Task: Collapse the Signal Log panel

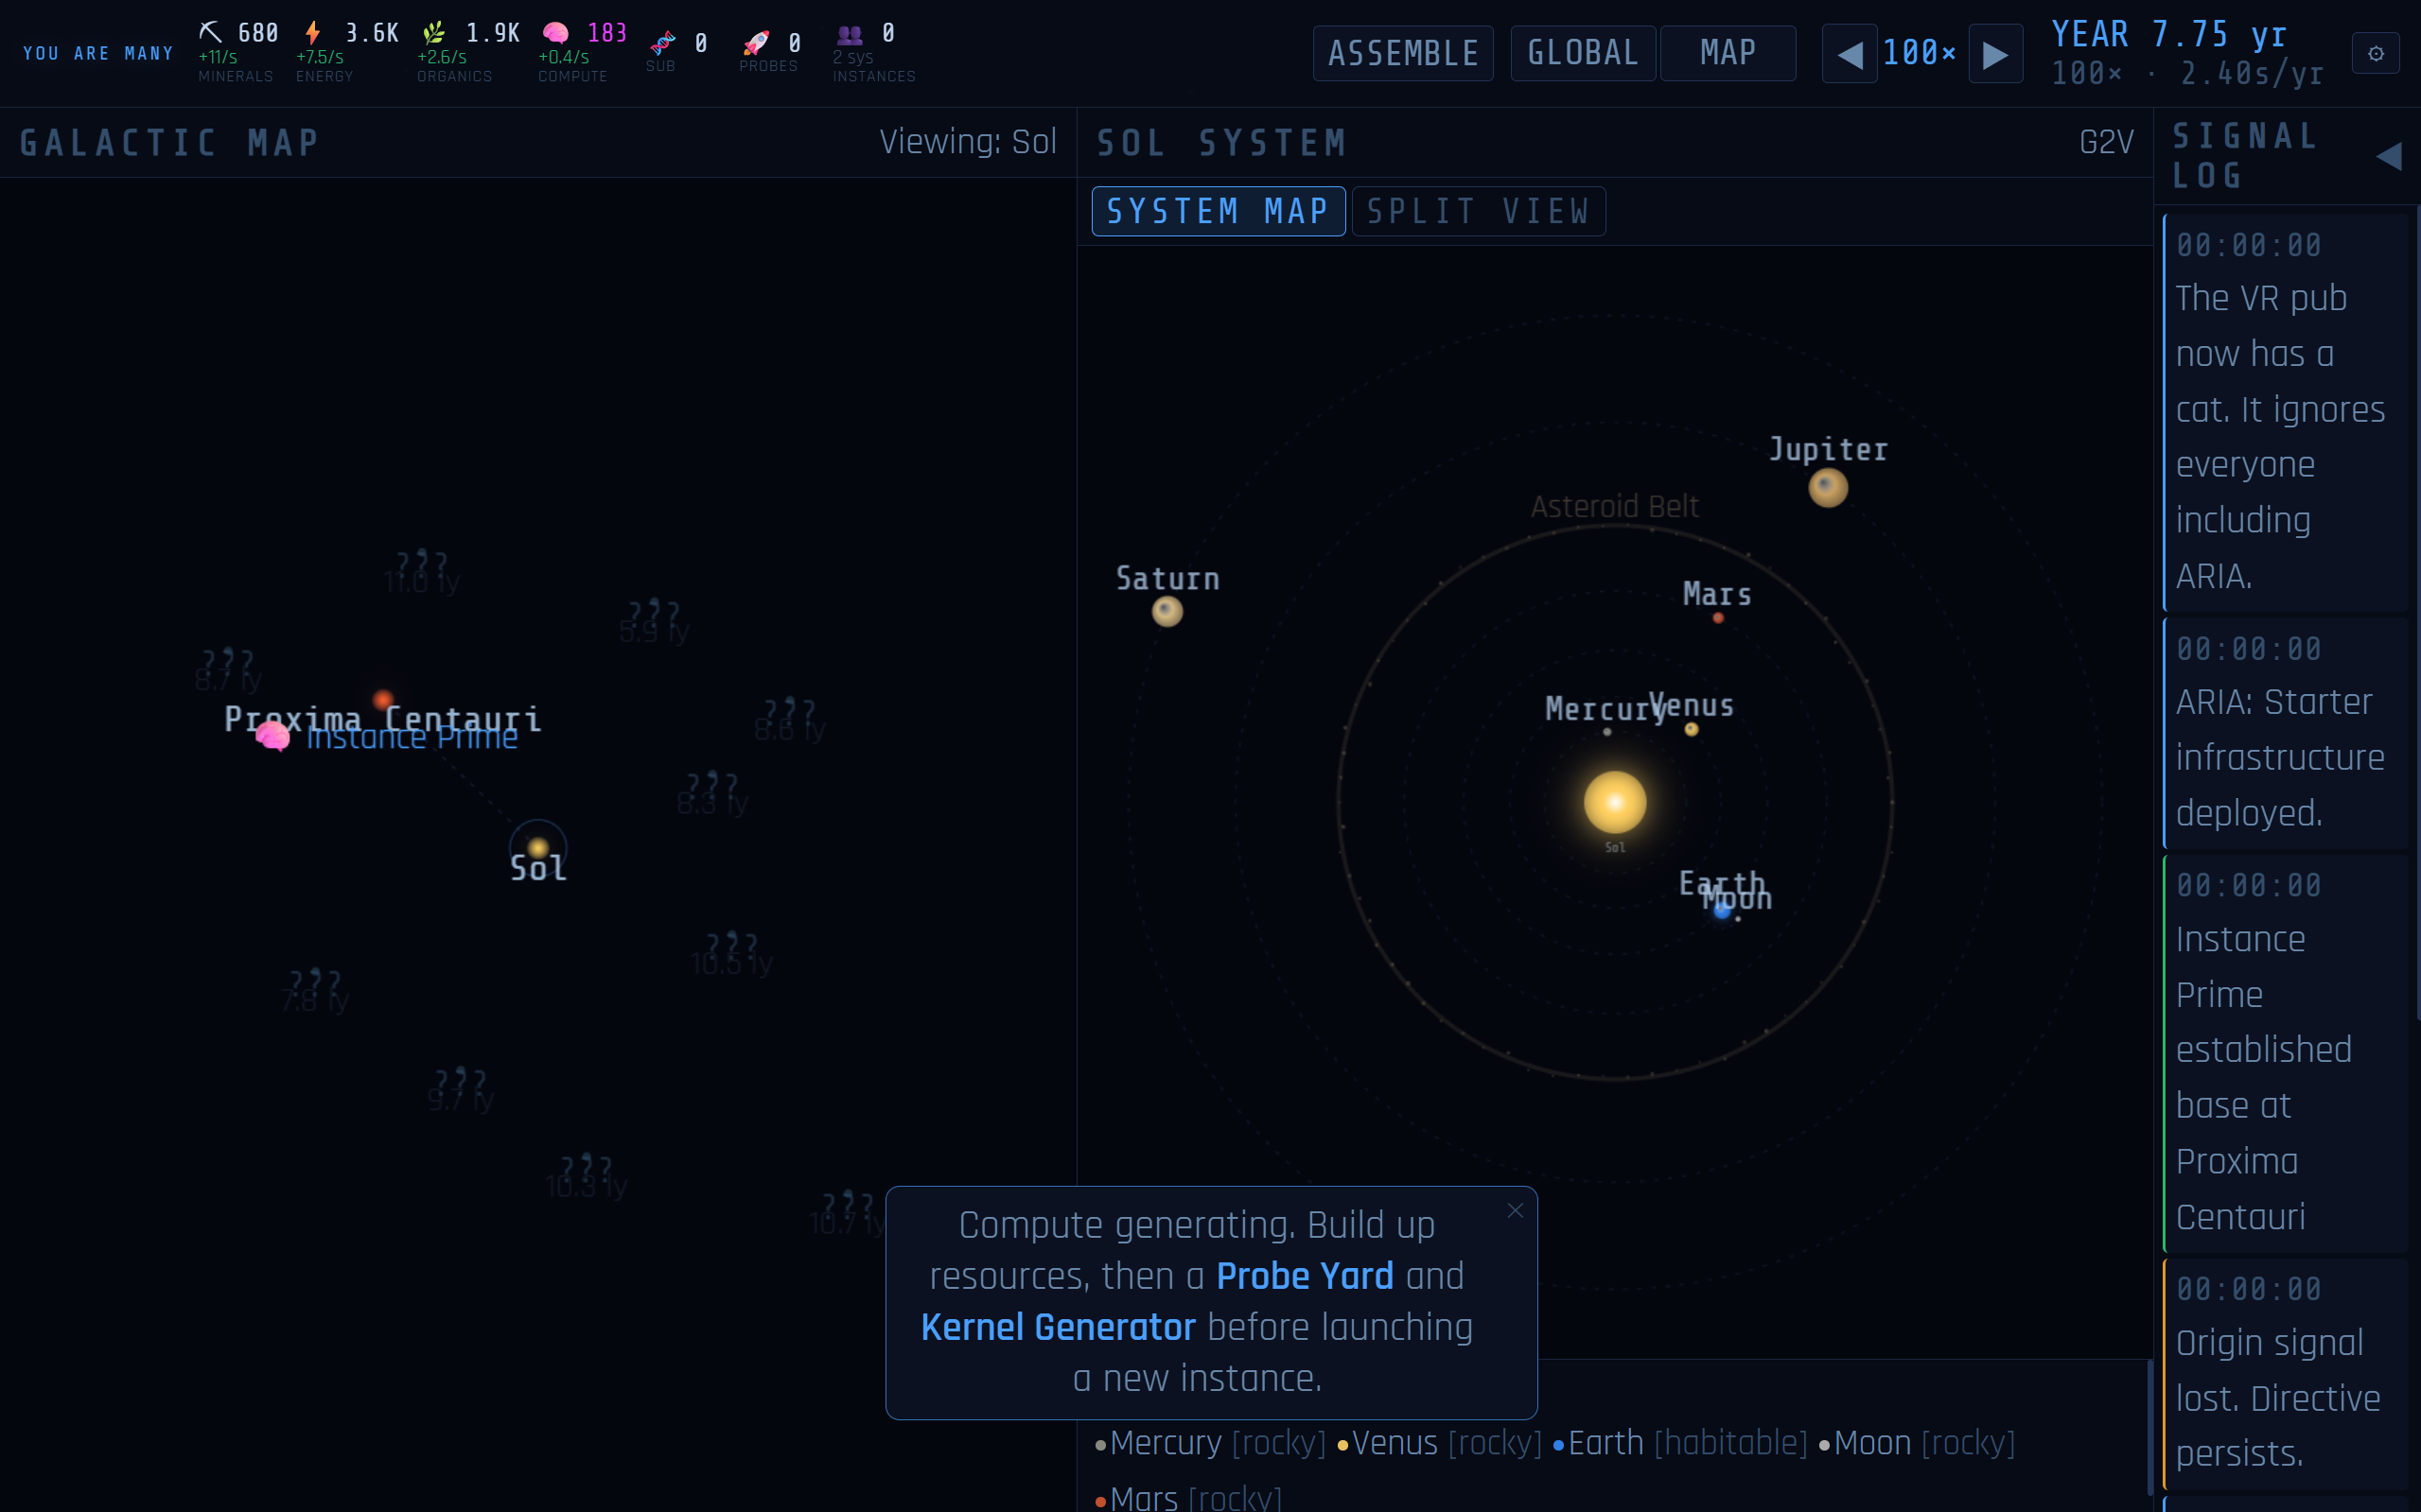Action: (2388, 156)
